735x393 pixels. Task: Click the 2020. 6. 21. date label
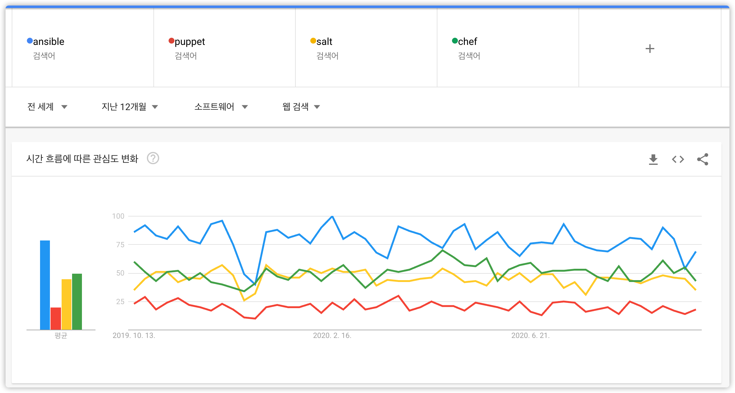click(x=530, y=335)
